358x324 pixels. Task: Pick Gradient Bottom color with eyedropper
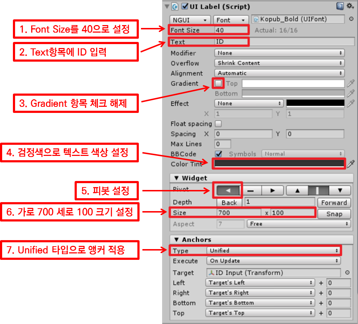pos(350,93)
